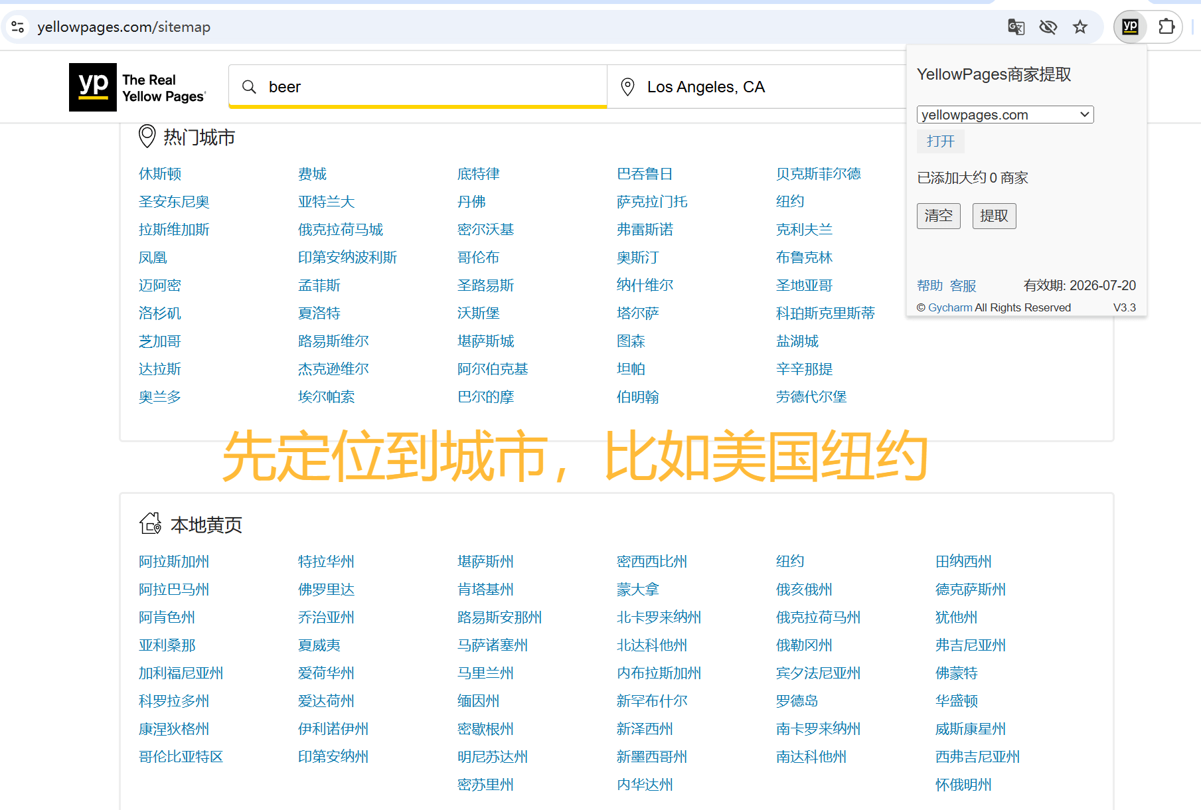Open the 加利福尼亚州 state link
Image resolution: width=1201 pixels, height=810 pixels.
pos(181,673)
